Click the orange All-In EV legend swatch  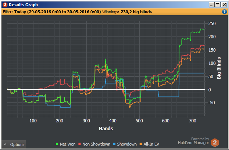141,144
